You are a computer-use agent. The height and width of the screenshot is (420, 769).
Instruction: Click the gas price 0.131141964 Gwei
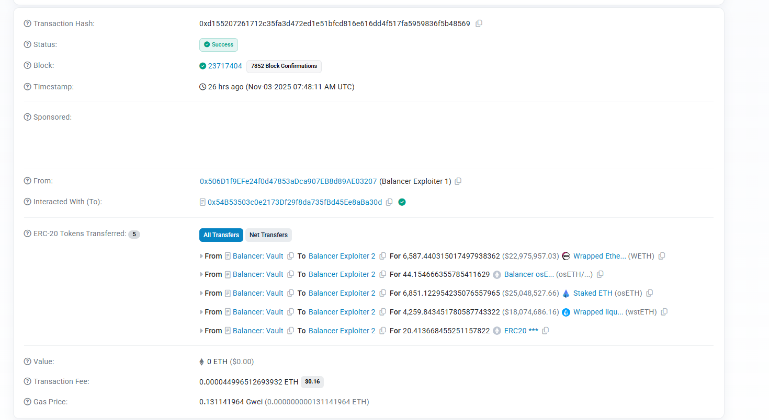pyautogui.click(x=231, y=402)
